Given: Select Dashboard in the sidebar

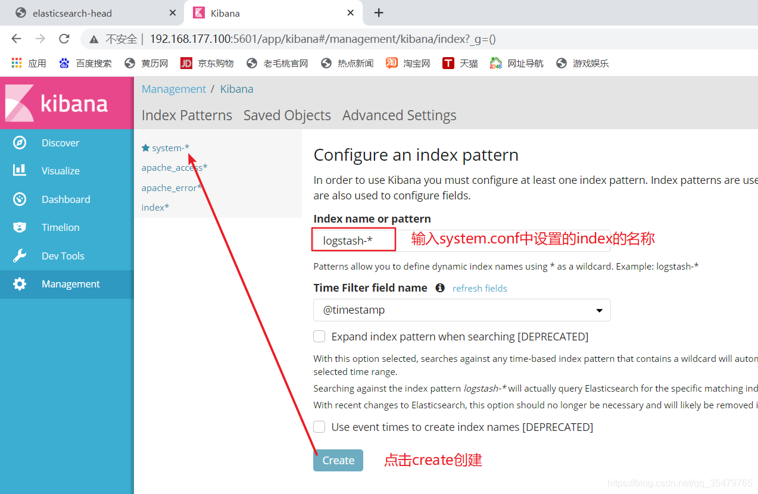Looking at the screenshot, I should coord(67,199).
